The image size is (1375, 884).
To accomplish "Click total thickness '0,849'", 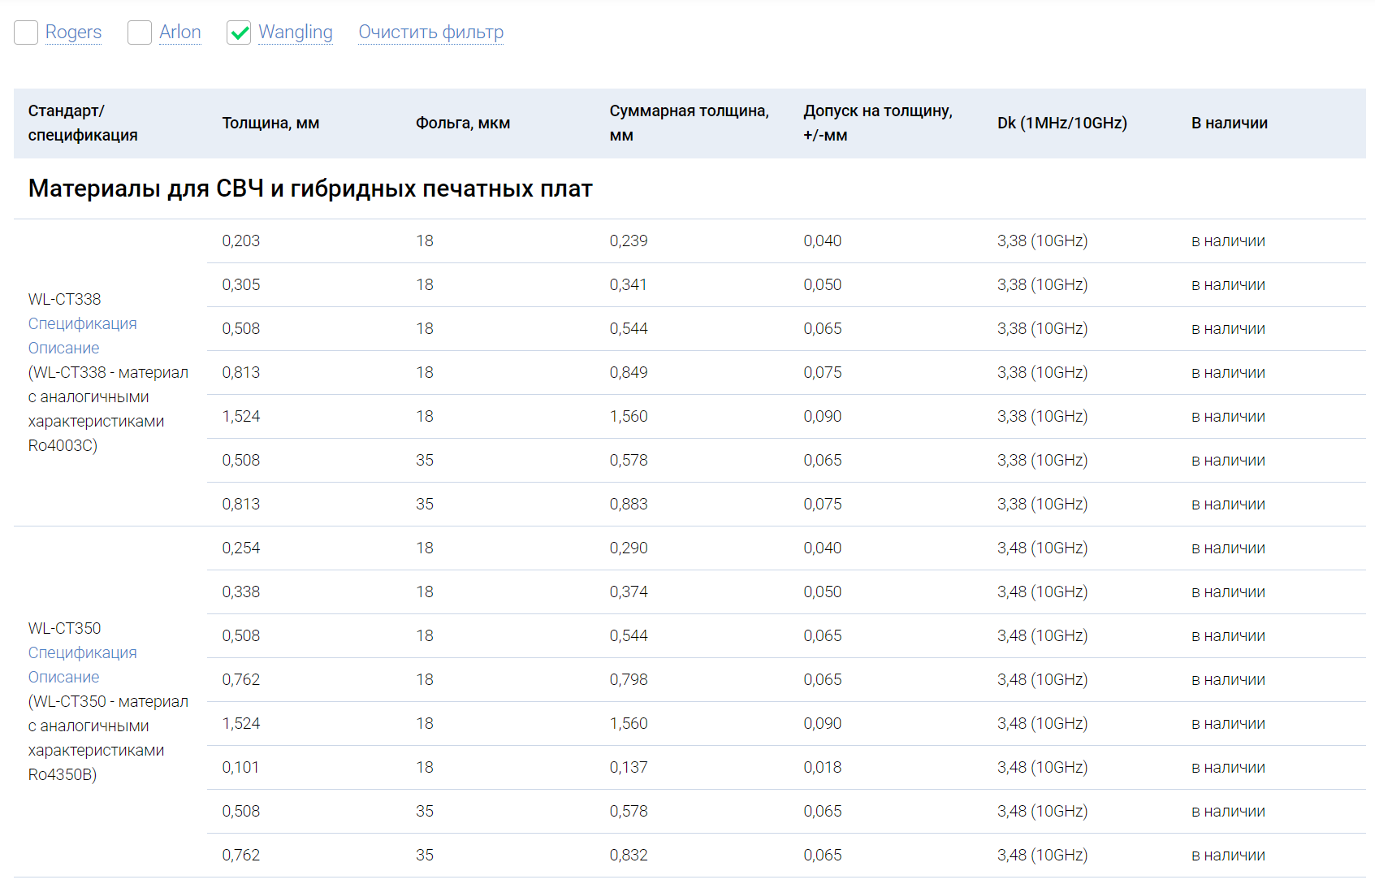I will point(629,372).
